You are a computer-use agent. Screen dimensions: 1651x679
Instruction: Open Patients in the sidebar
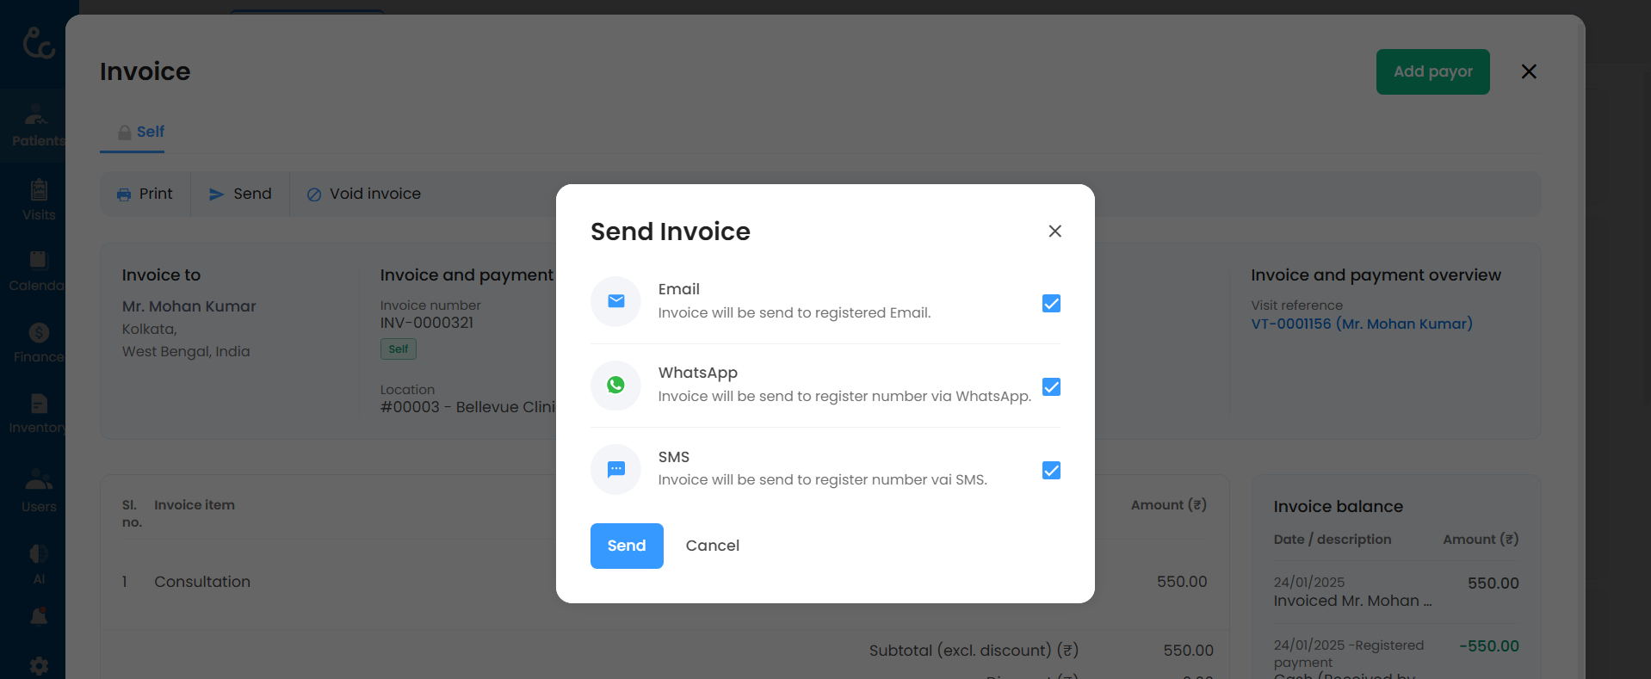point(36,126)
